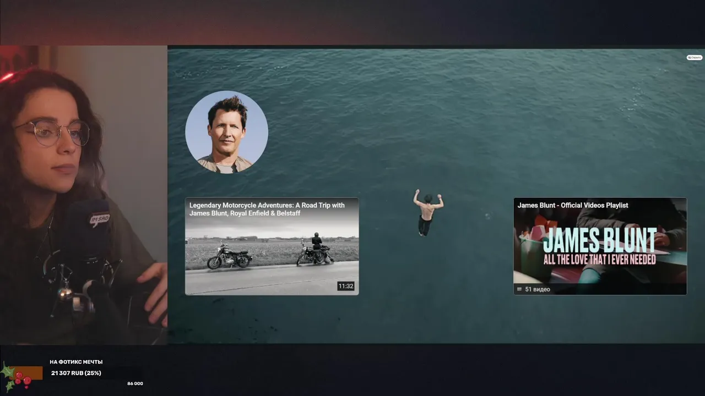The width and height of the screenshot is (705, 396).
Task: Click the 11:32 duration badge
Action: 345,286
